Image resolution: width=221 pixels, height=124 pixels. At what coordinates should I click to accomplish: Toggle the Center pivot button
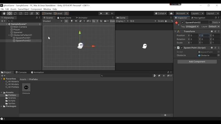tap(47, 13)
